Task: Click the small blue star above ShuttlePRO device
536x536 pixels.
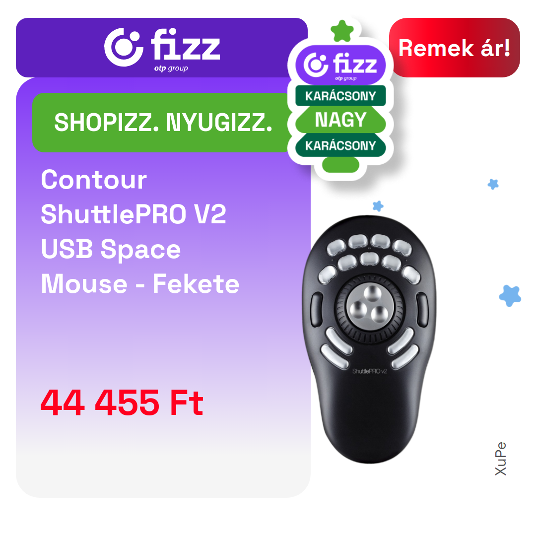Action: click(378, 206)
